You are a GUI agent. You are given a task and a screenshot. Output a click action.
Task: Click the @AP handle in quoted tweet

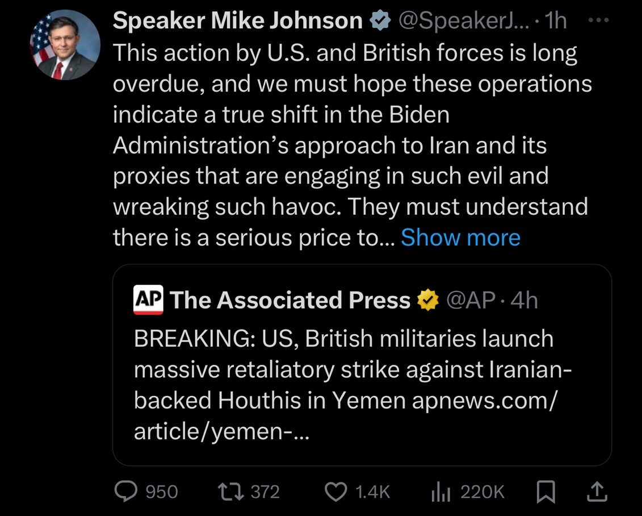471,300
